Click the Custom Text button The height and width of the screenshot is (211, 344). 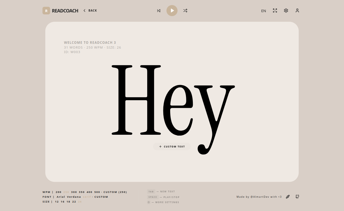tap(172, 147)
